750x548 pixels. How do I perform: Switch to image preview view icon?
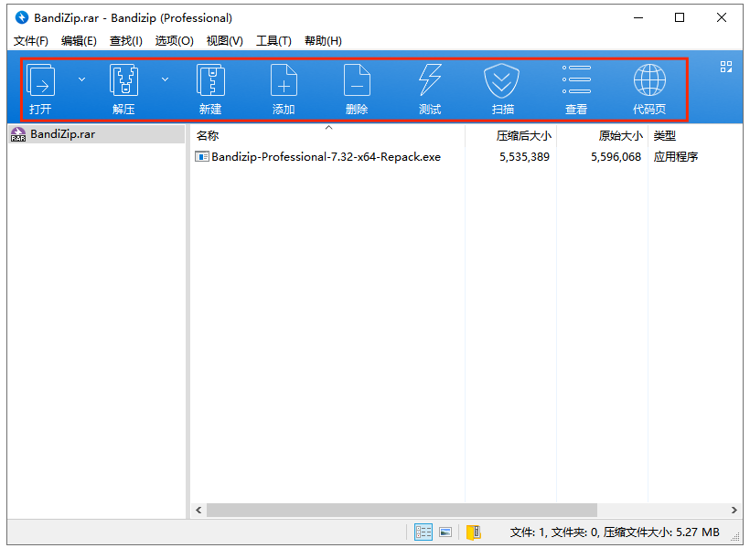pyautogui.click(x=445, y=532)
